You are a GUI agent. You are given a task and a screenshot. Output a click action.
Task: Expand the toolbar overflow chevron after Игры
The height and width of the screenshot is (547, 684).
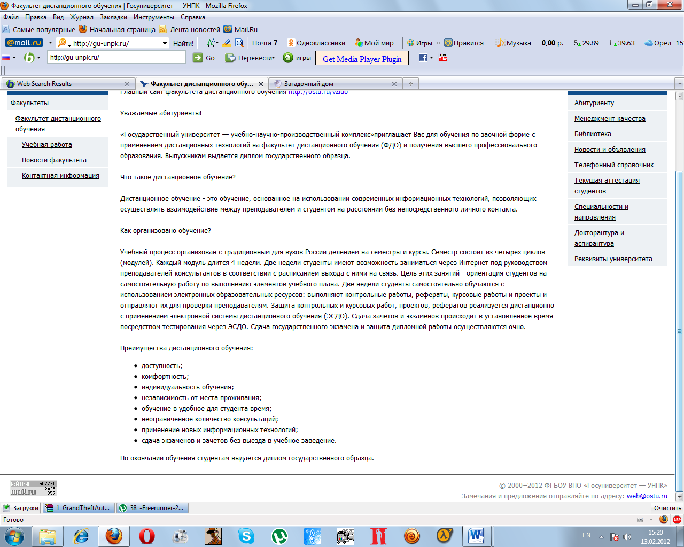tap(438, 43)
